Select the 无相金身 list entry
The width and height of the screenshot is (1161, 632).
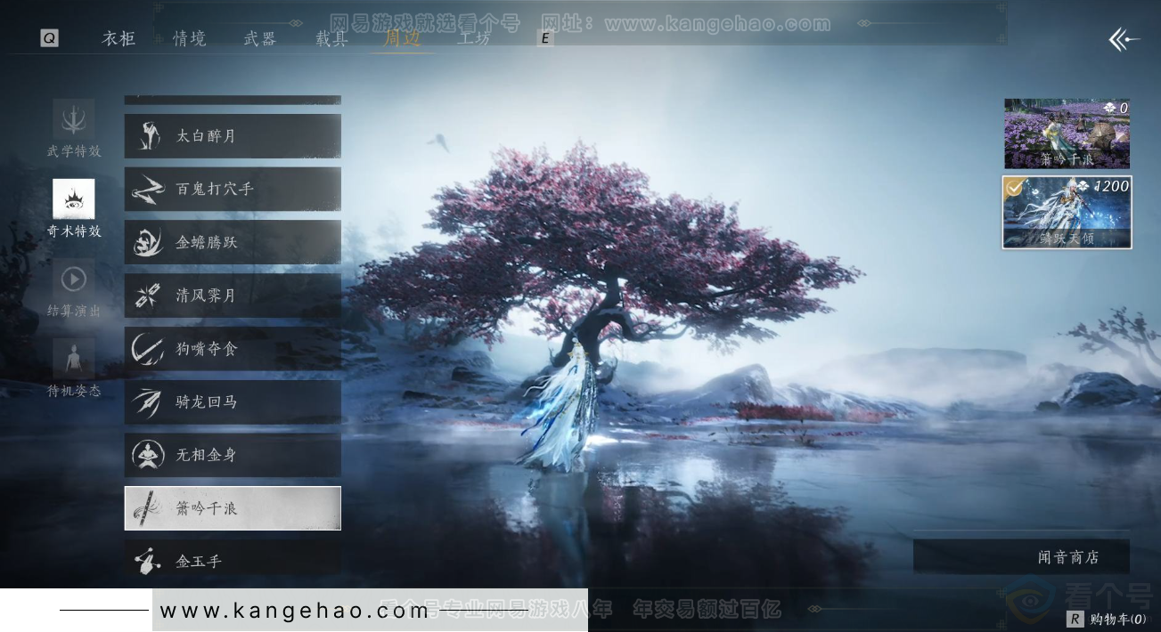[x=233, y=455]
